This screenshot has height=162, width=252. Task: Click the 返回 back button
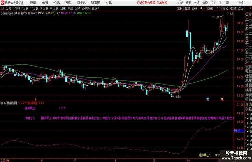point(241,8)
